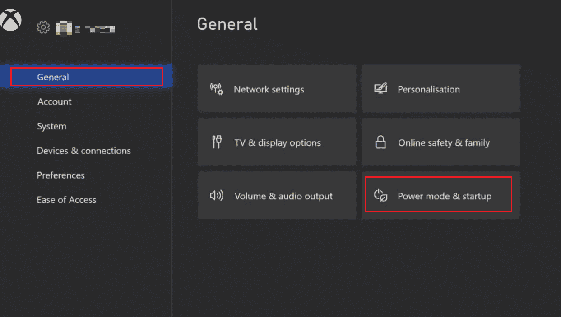Select the Online safety & family label

pyautogui.click(x=444, y=143)
